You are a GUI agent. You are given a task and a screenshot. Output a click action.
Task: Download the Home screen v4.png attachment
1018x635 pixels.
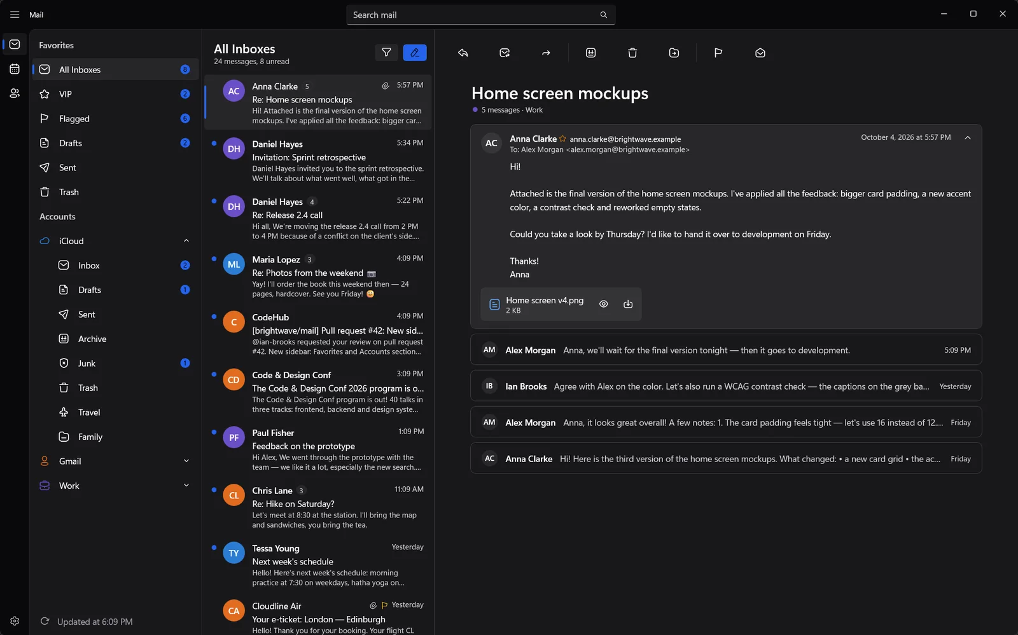(628, 304)
